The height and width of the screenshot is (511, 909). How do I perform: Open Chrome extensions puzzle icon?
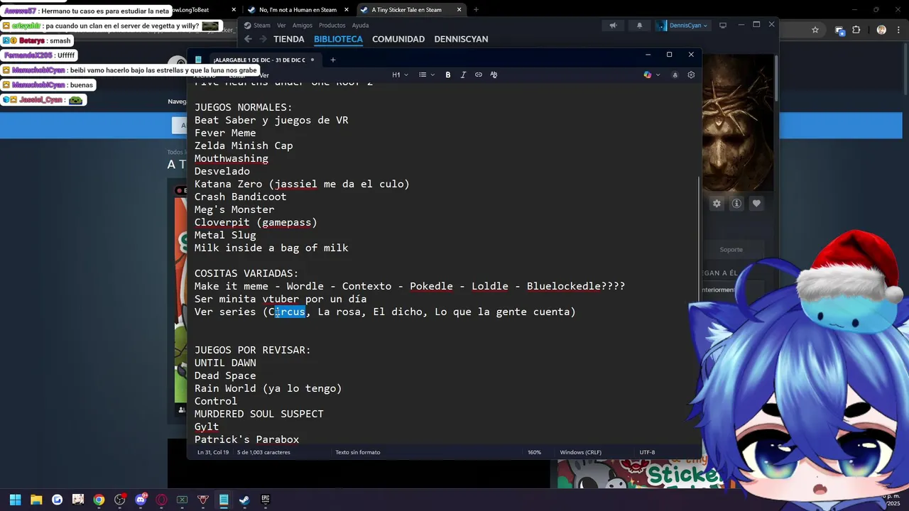click(x=856, y=30)
